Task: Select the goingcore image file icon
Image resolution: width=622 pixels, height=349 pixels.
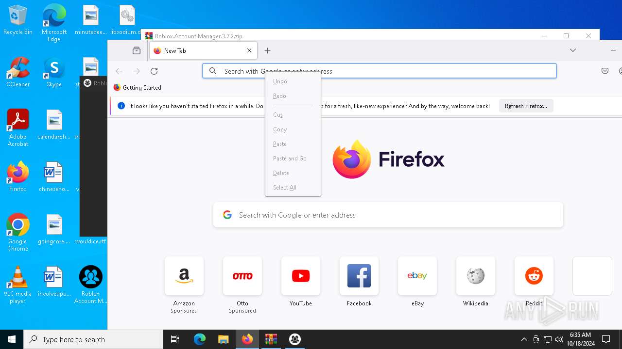Action: click(x=54, y=229)
